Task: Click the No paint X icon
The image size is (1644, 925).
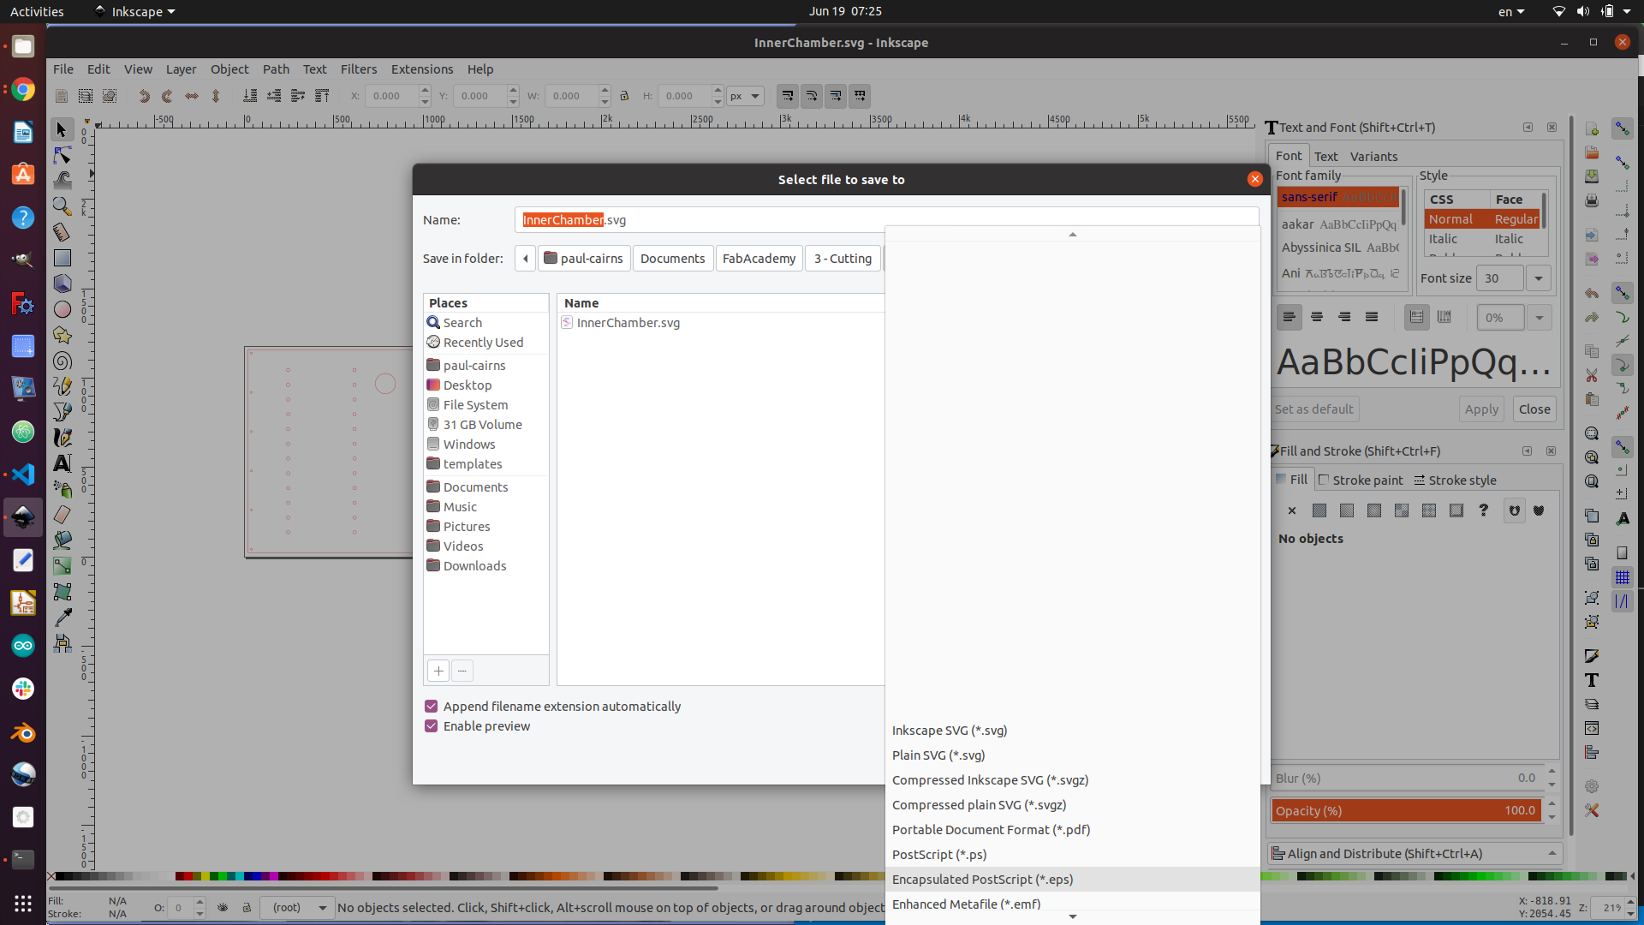Action: (1292, 510)
